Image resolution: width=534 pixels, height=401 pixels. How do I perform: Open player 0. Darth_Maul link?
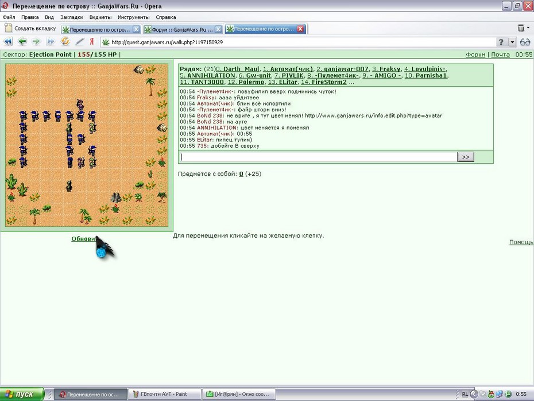pyautogui.click(x=238, y=69)
